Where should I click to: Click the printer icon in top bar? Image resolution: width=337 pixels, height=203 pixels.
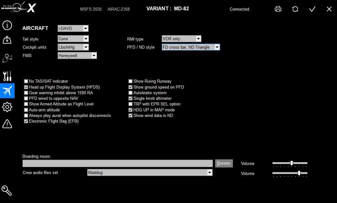click(x=278, y=9)
